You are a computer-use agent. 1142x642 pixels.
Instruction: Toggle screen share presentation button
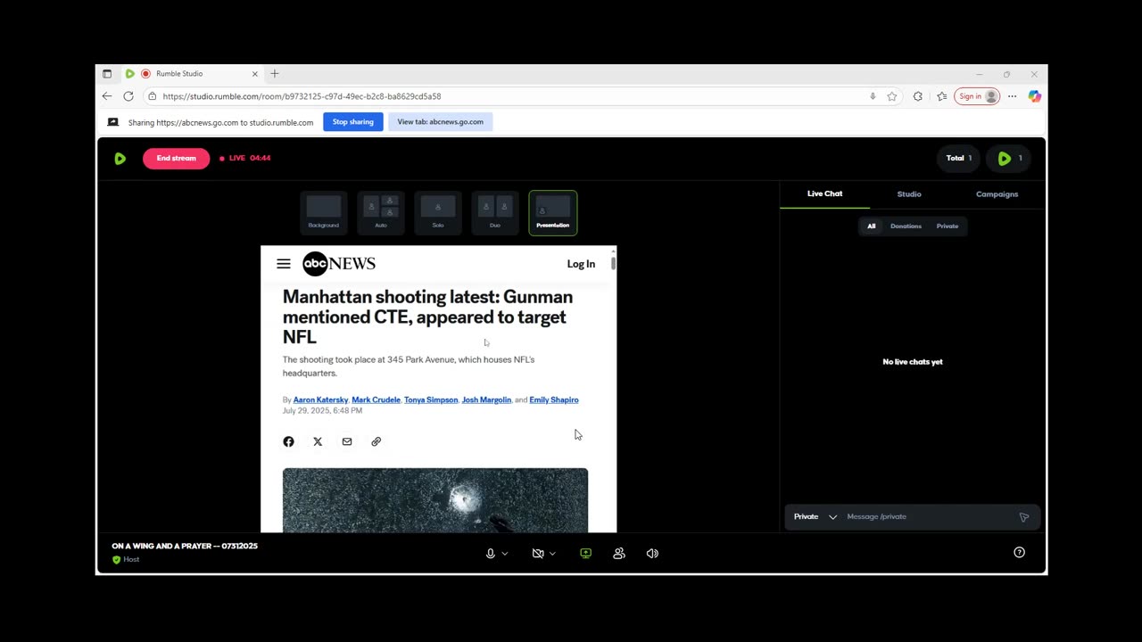pyautogui.click(x=585, y=554)
